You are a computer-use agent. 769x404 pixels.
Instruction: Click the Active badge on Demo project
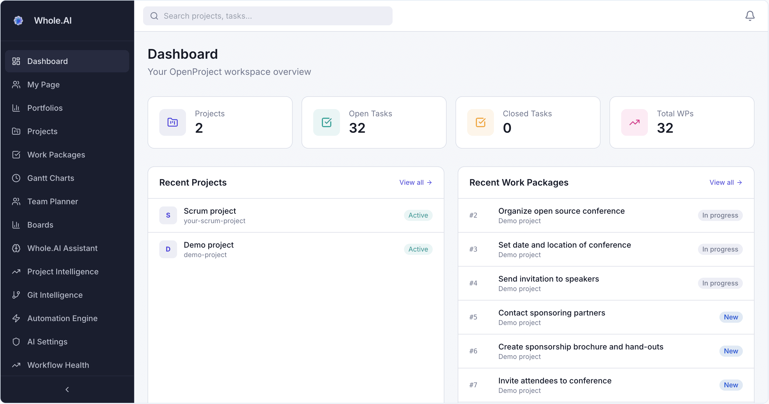pyautogui.click(x=418, y=249)
